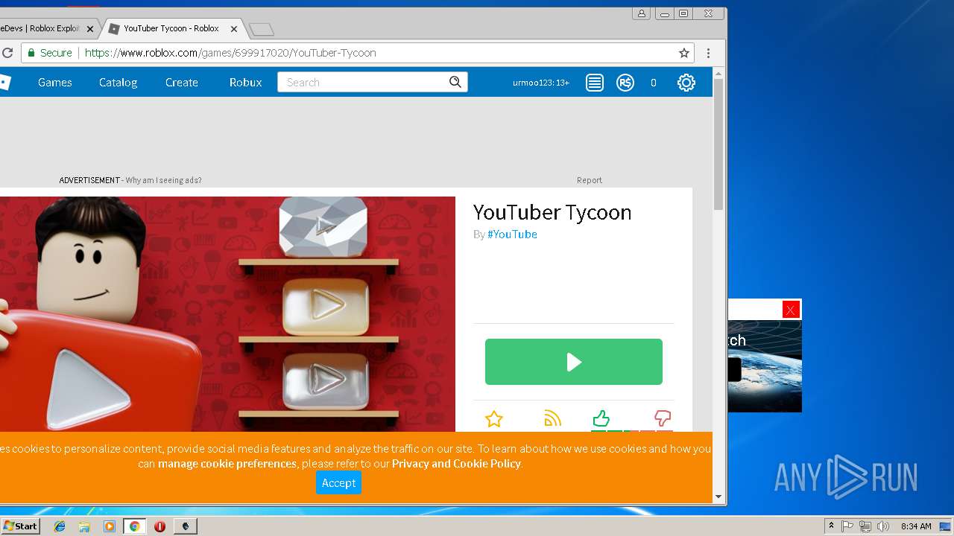
Task: Click page scrollbar up arrow
Action: [x=718, y=74]
